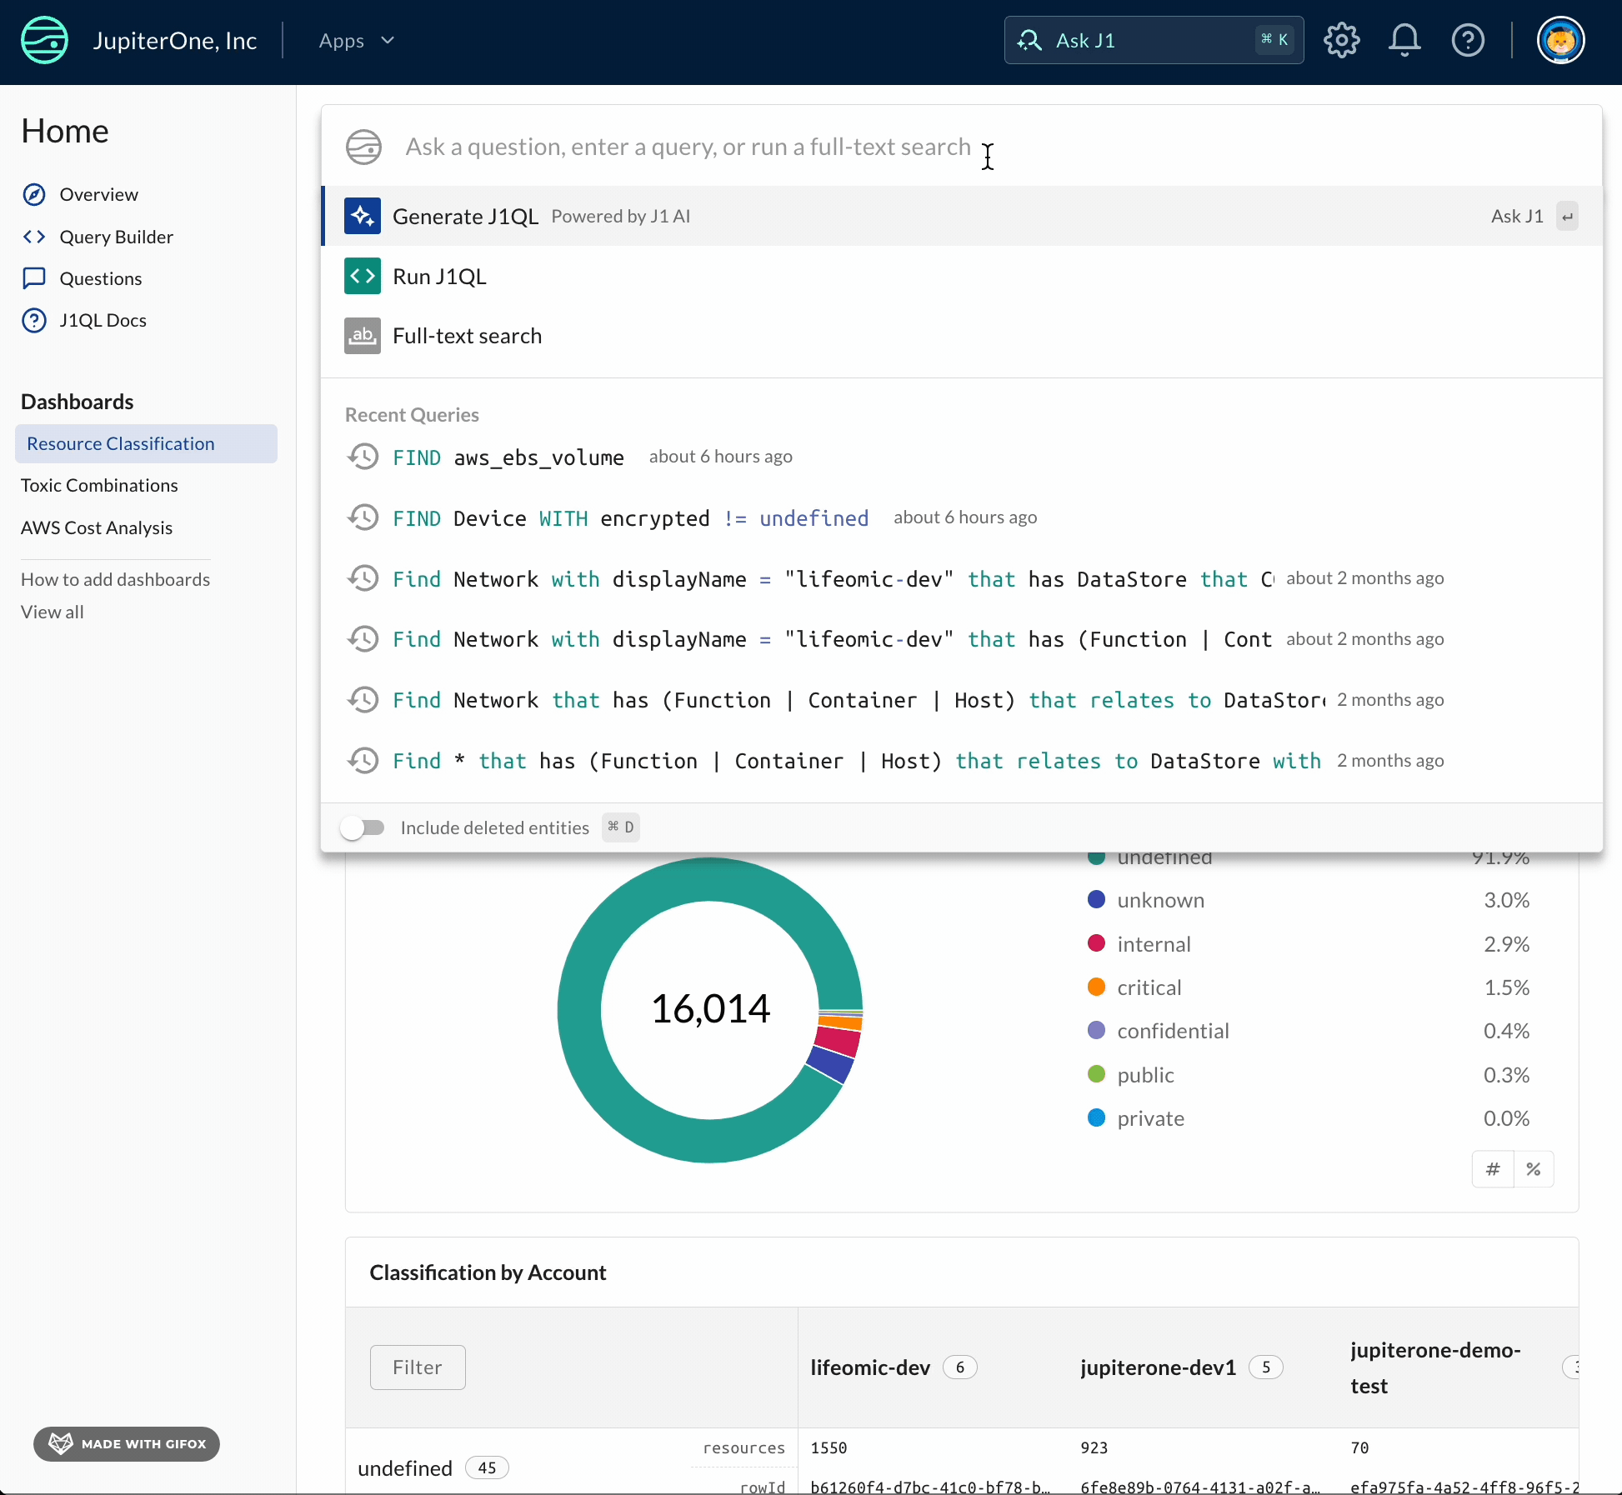Open How to add dashboards link
Viewport: 1622px width, 1495px height.
coord(115,579)
